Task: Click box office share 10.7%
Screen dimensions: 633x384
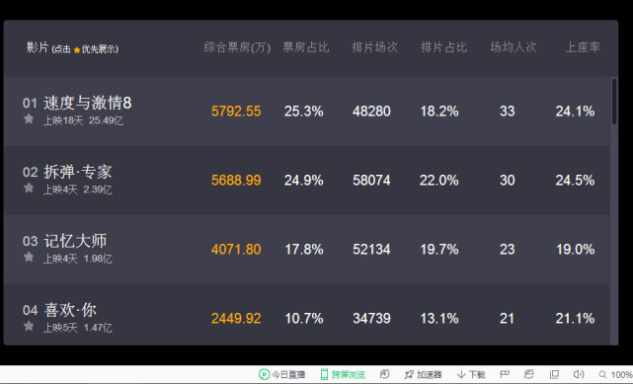Action: (x=304, y=318)
